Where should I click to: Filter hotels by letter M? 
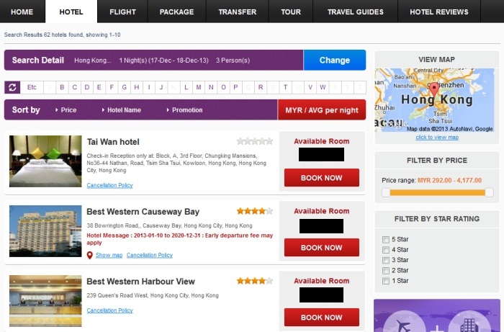(199, 87)
